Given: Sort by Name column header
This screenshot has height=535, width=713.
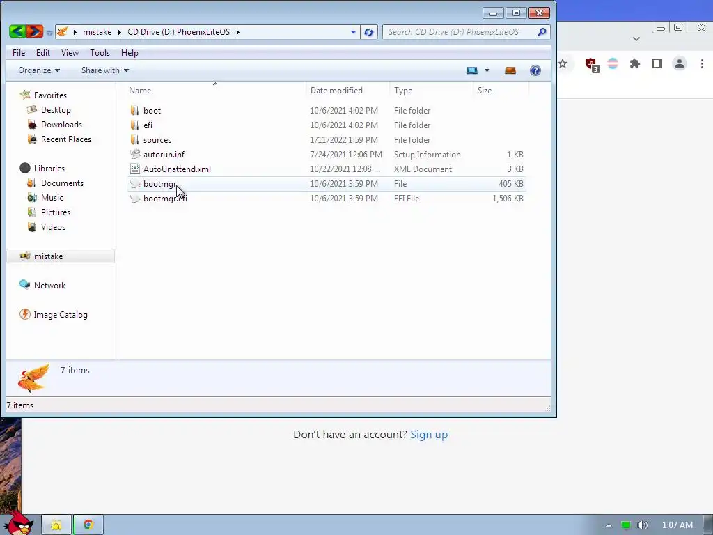Looking at the screenshot, I should pyautogui.click(x=217, y=91).
